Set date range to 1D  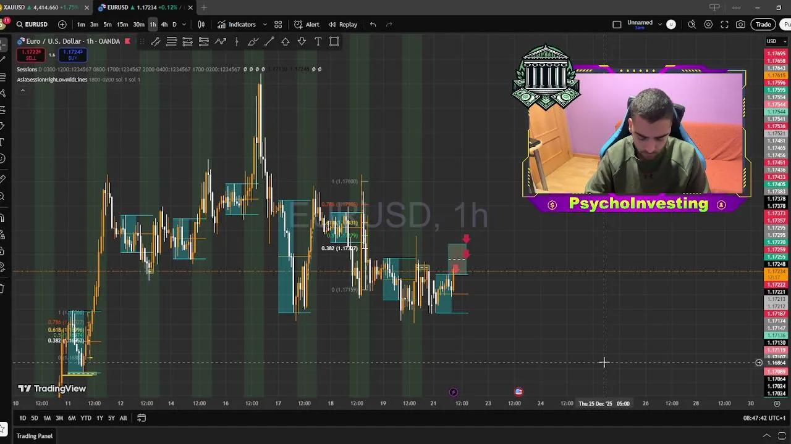coord(22,418)
